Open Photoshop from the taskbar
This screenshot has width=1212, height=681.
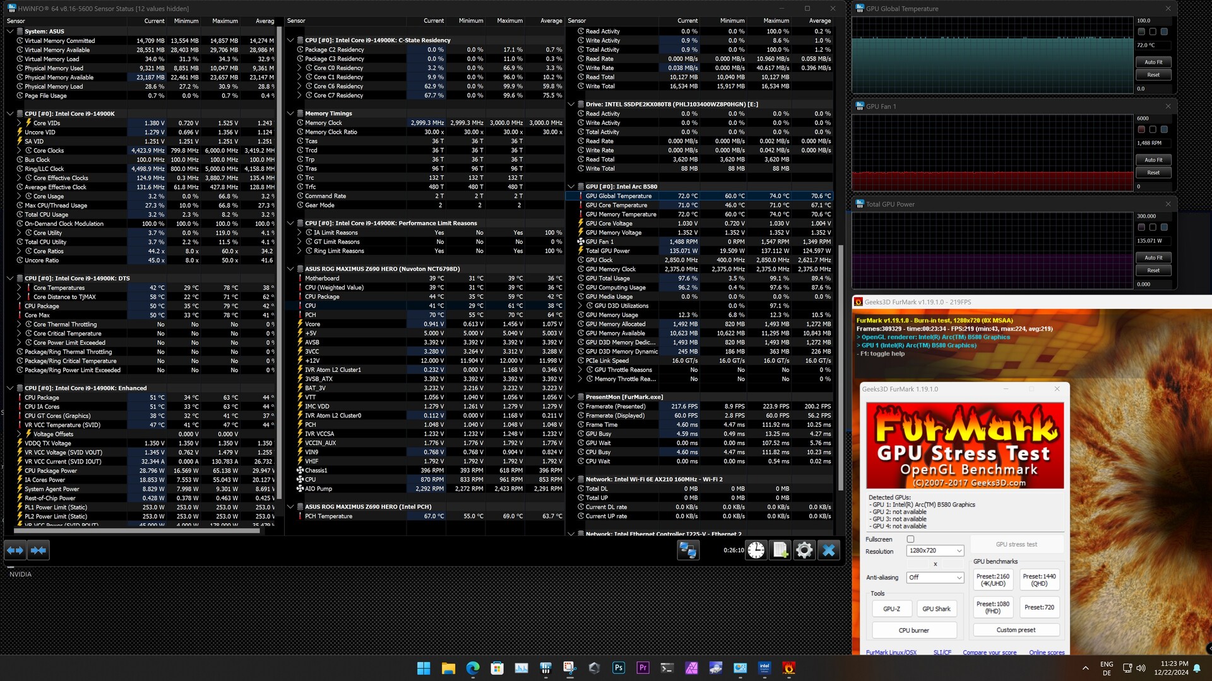point(619,668)
